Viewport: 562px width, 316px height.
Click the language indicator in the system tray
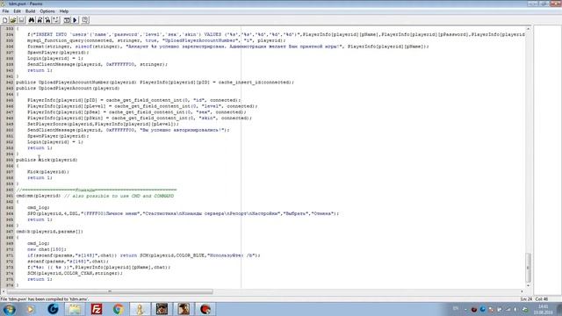click(456, 309)
